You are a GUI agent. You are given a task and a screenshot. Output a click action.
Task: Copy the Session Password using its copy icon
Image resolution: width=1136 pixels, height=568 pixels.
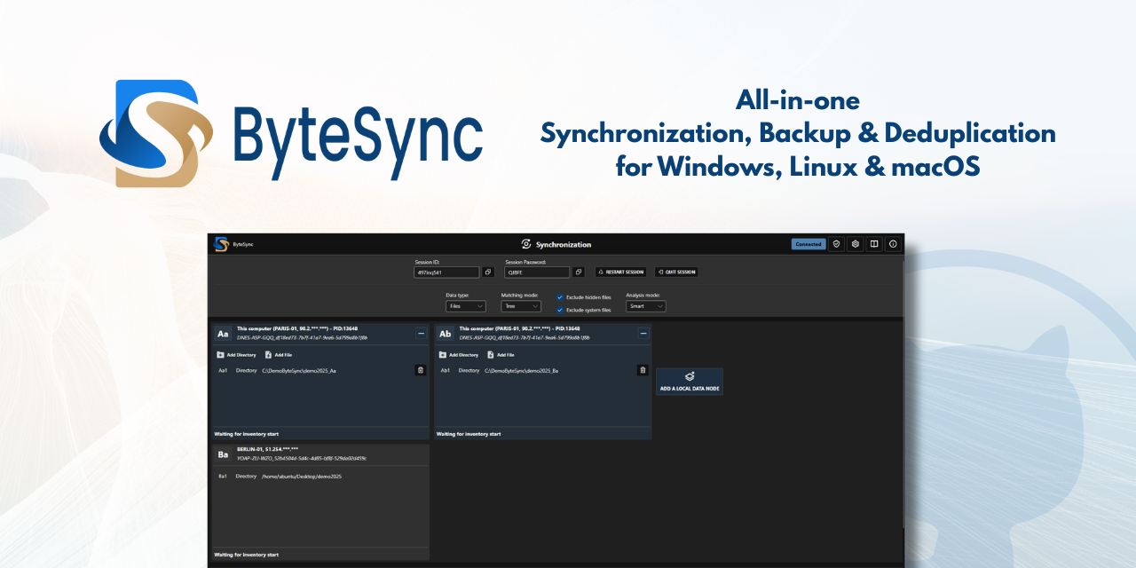[578, 272]
